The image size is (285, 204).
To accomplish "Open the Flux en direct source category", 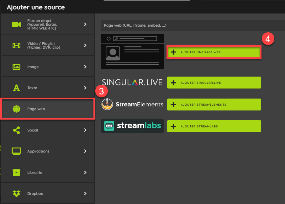I will coord(47,24).
